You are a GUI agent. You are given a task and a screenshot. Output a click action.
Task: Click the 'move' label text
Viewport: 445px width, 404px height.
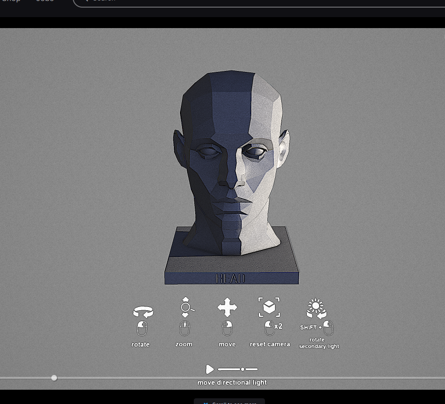(x=227, y=345)
